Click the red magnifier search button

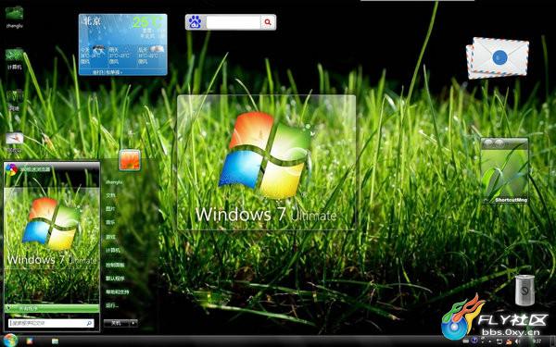tap(268, 22)
